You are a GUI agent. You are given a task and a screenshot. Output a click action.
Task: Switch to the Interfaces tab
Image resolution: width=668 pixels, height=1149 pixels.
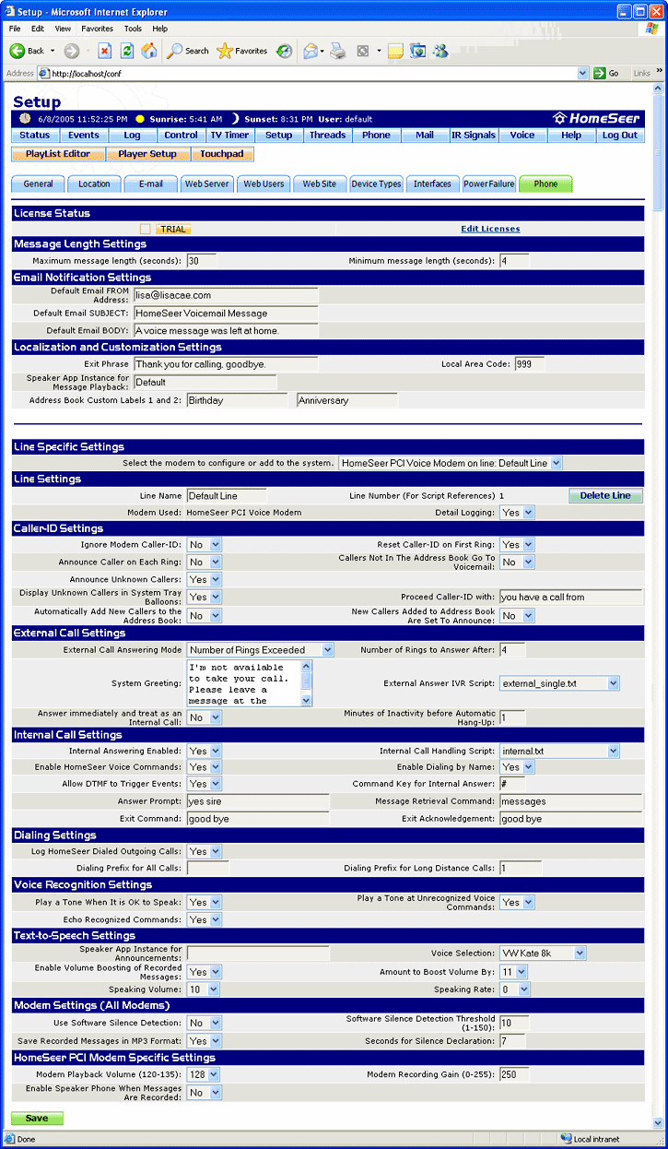(x=432, y=184)
